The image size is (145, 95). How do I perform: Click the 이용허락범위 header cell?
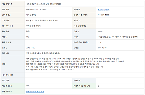coord(13,92)
